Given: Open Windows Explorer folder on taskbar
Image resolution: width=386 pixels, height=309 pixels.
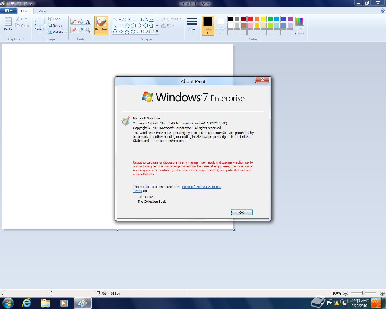Looking at the screenshot, I should click(45, 303).
